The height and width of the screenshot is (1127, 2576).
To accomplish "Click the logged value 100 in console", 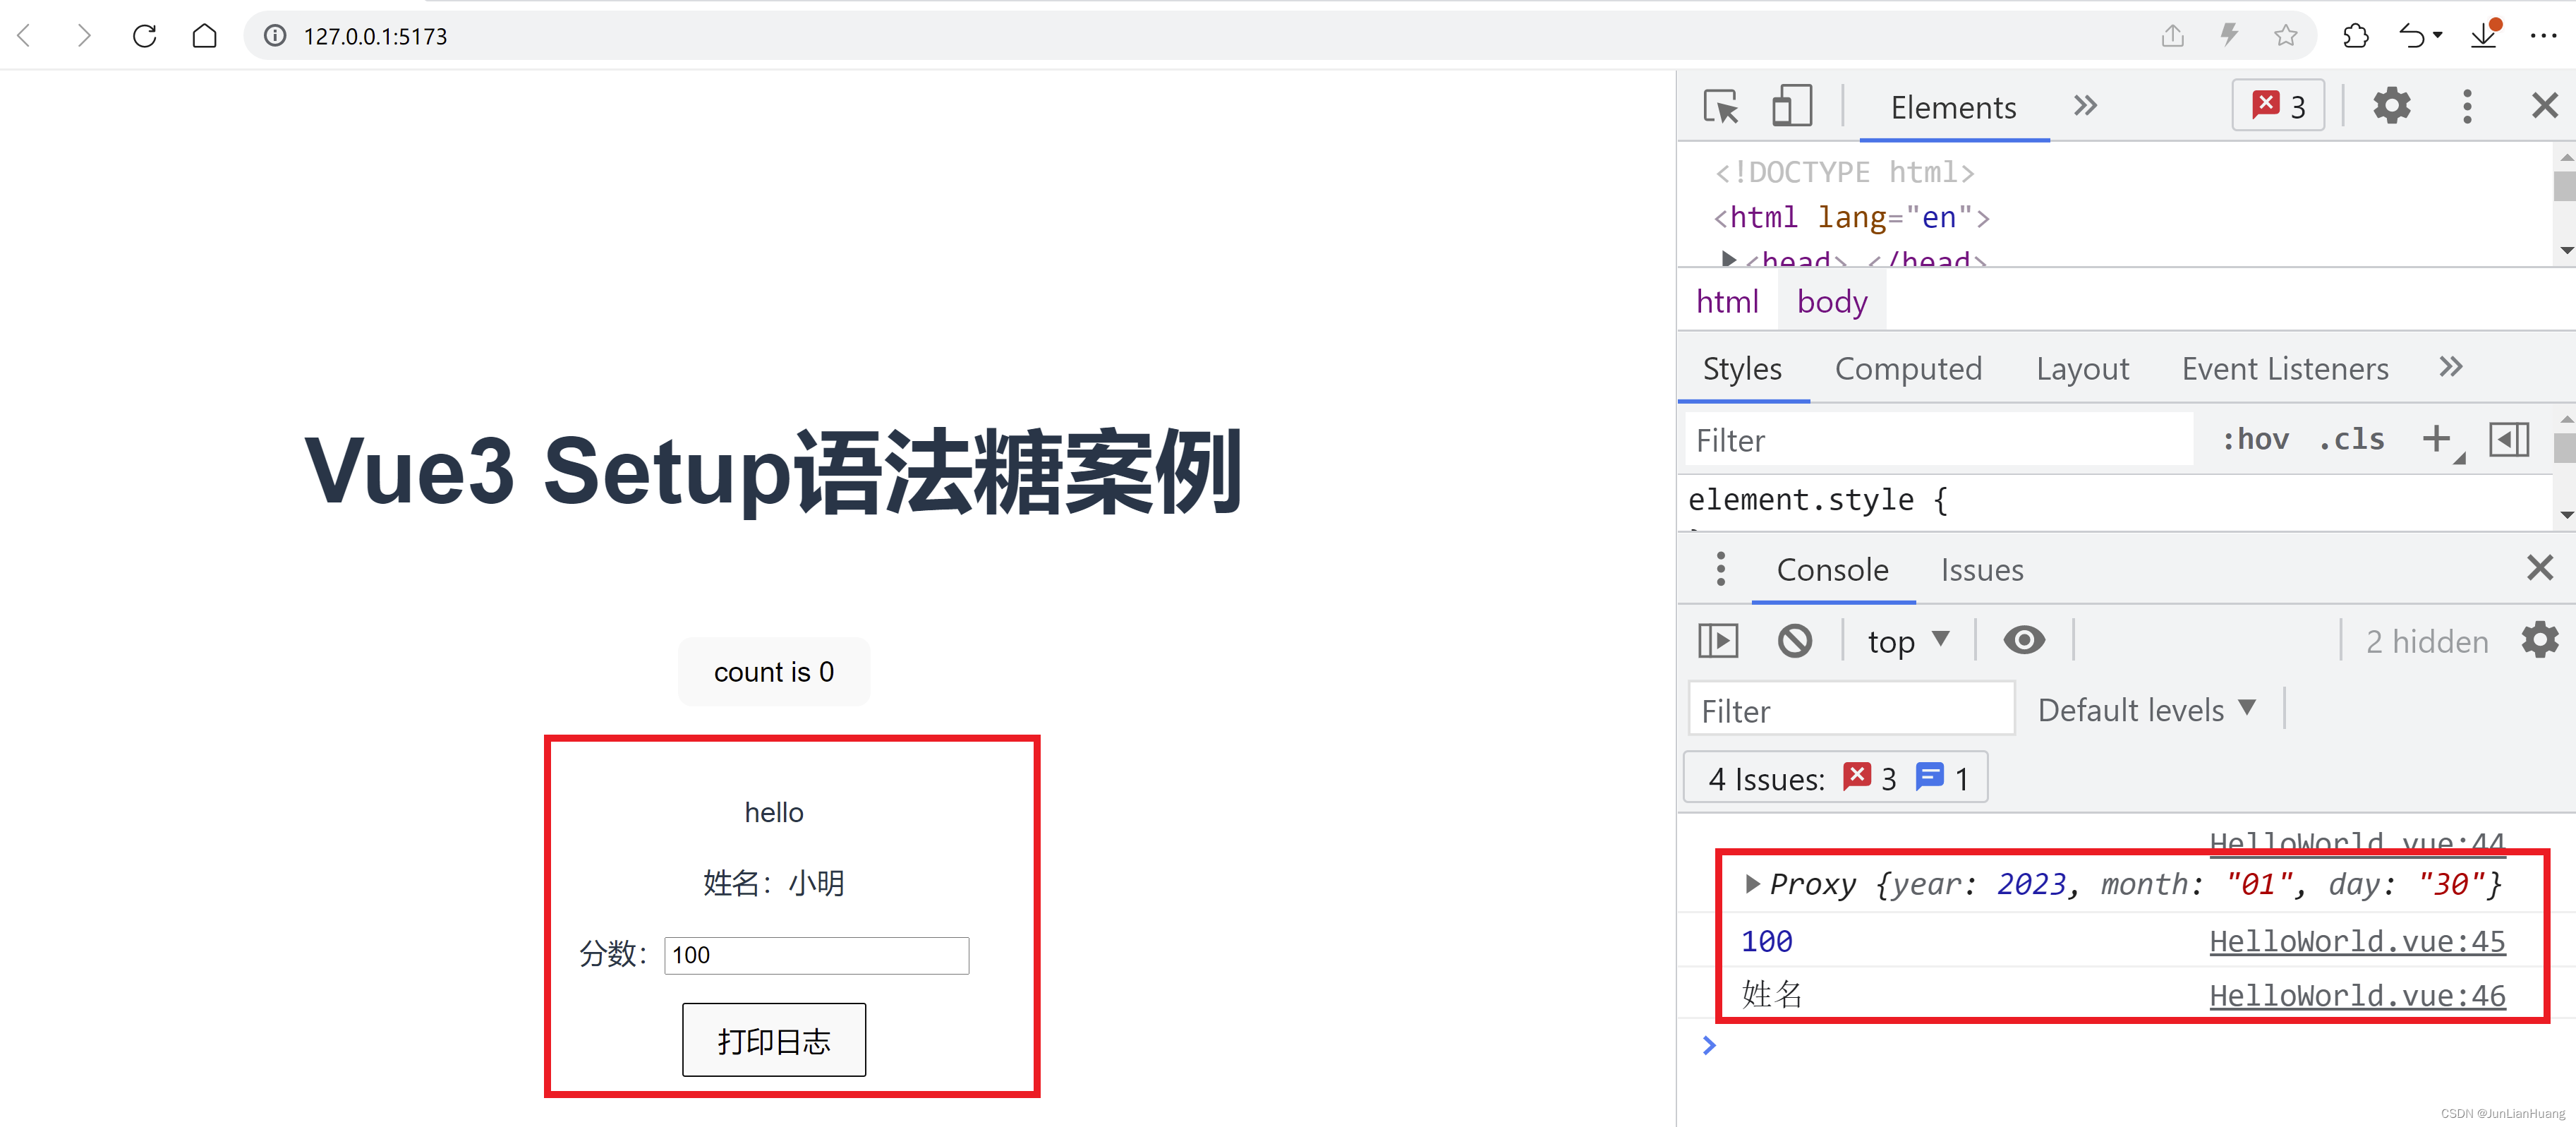I will pos(1766,941).
